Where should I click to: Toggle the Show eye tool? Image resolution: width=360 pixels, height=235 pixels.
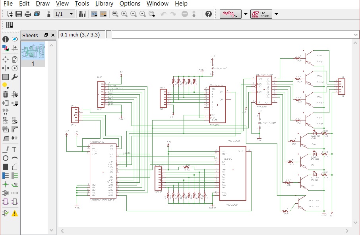(x=15, y=39)
